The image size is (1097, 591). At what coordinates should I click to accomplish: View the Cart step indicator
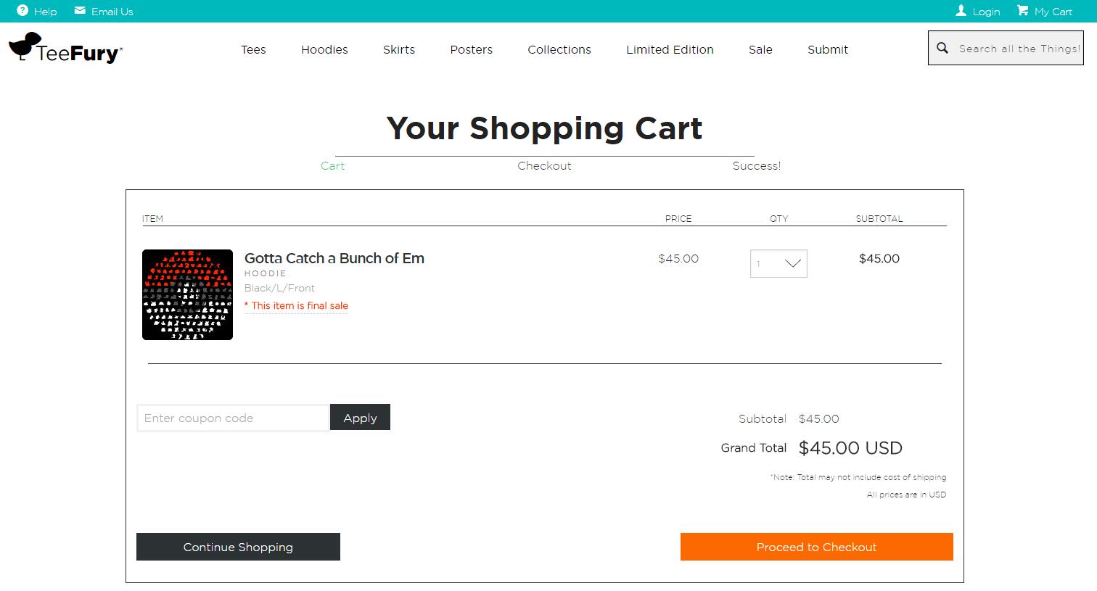[x=332, y=165]
